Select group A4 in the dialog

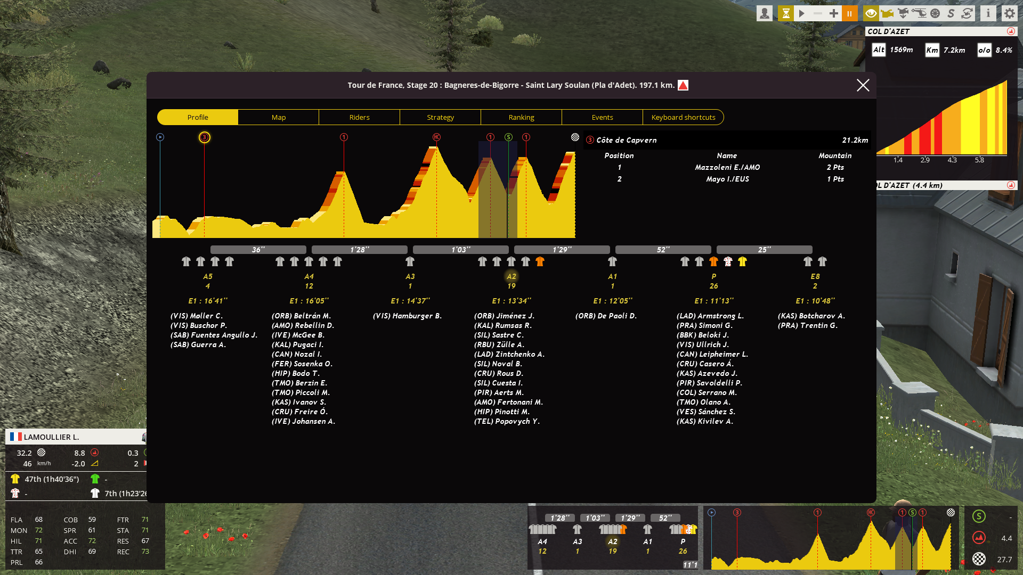pos(309,276)
